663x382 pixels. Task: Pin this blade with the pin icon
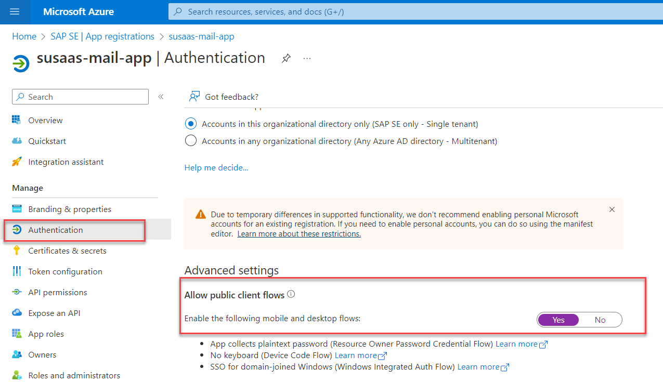[286, 58]
